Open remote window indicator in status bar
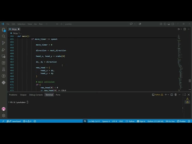192x144 pixels. coord(3,121)
